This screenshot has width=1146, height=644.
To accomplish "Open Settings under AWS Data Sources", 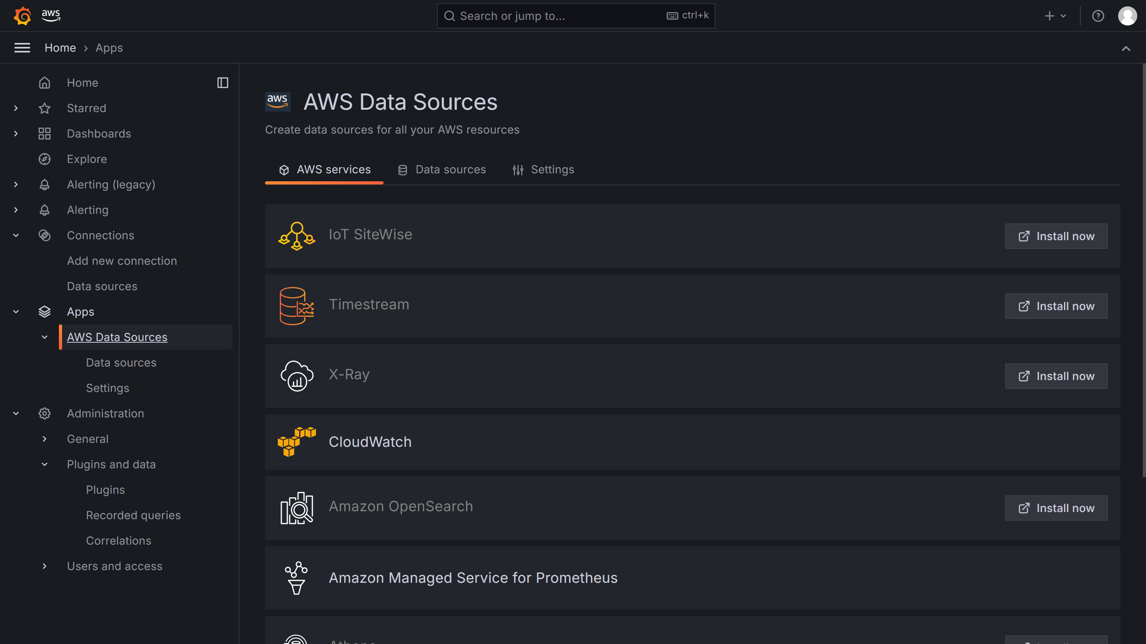I will coord(107,388).
